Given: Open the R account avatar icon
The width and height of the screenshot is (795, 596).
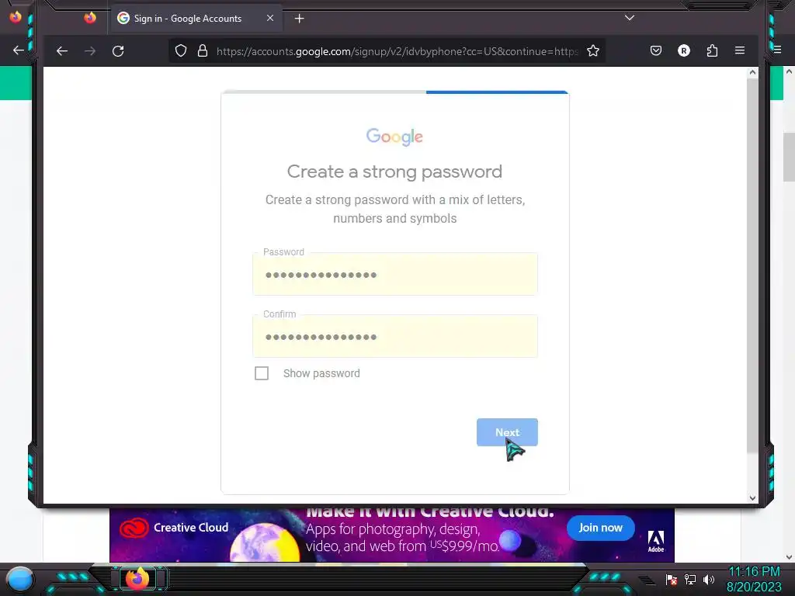Looking at the screenshot, I should point(684,50).
